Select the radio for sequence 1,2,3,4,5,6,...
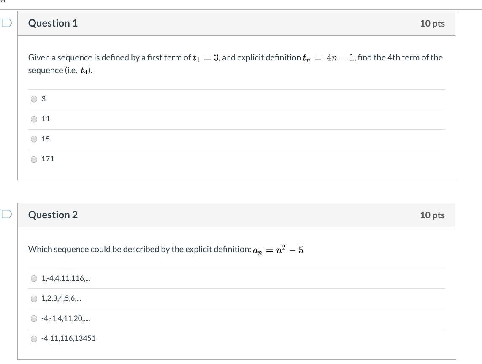482x364 pixels. pos(34,299)
